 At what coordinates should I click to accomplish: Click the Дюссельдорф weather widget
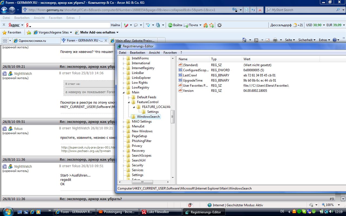(x=287, y=25)
